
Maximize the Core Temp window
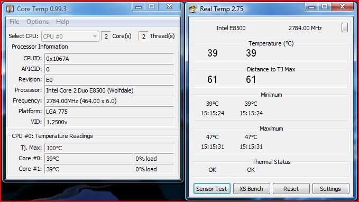(152, 7)
